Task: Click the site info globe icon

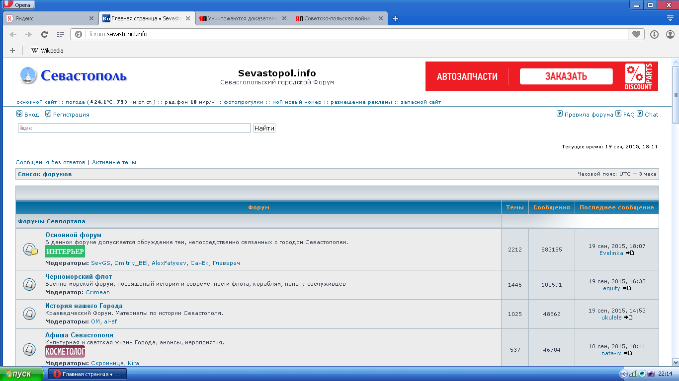Action: tap(79, 34)
